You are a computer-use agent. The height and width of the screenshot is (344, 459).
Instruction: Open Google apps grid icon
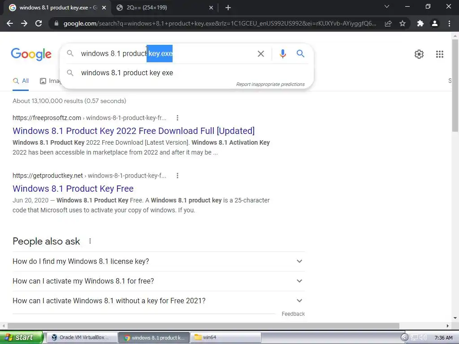coord(440,54)
